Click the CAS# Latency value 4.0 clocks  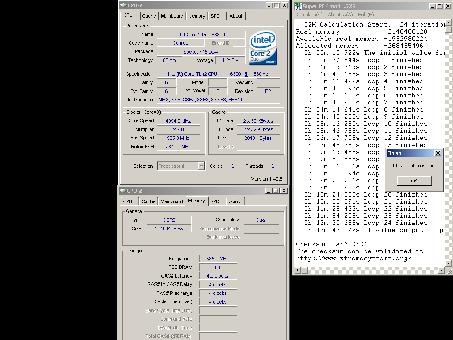(218, 276)
